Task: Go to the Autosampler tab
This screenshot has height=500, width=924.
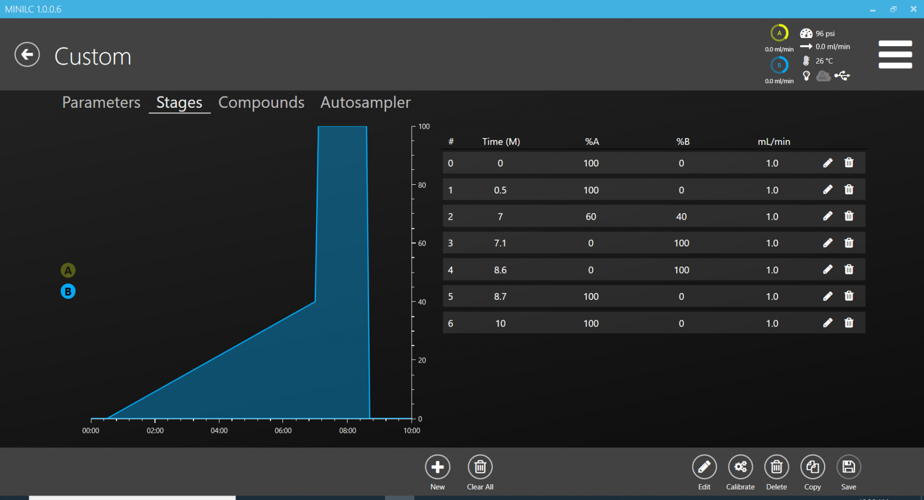Action: (365, 103)
